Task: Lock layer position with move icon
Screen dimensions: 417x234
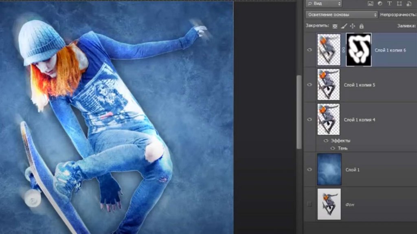Action: [x=353, y=26]
